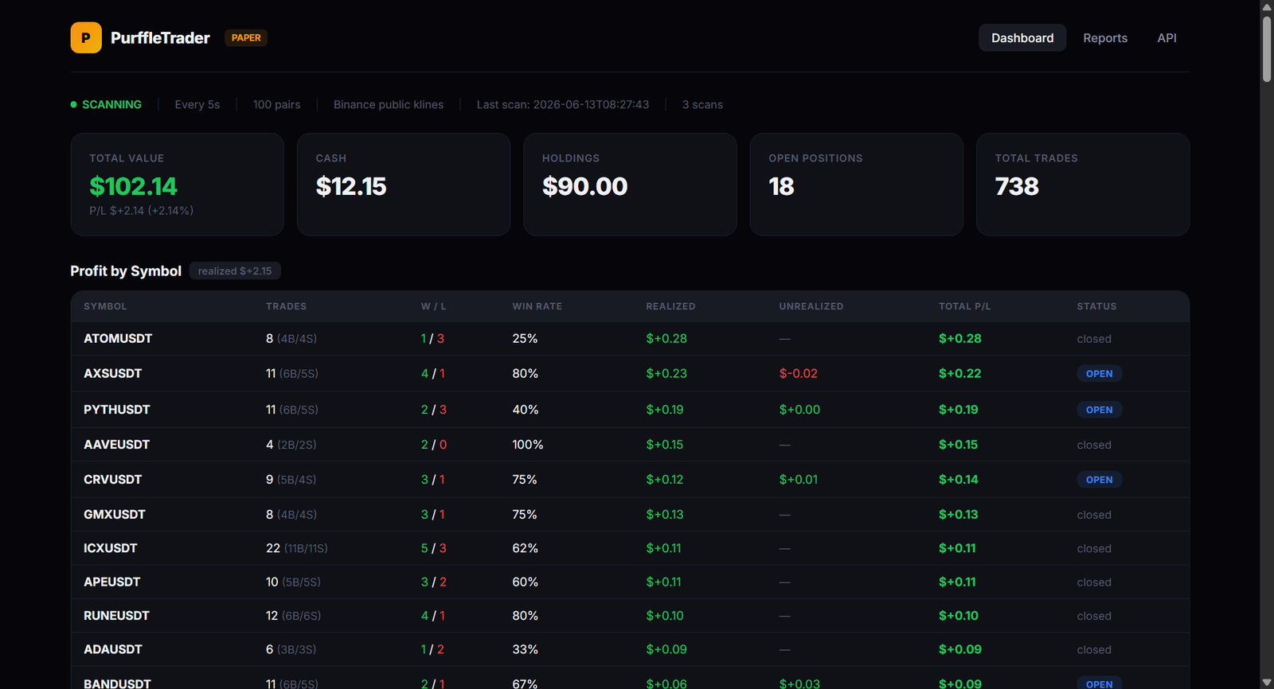The height and width of the screenshot is (689, 1274).
Task: Click the RUNEUSDT symbol name
Action: (116, 616)
